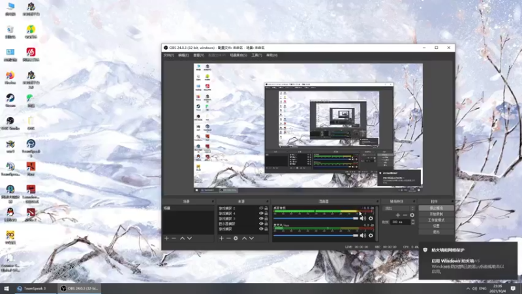Screen dimensions: 522x294
Task: Open the 场景集合(S) Scene Collection menu
Action: point(238,56)
